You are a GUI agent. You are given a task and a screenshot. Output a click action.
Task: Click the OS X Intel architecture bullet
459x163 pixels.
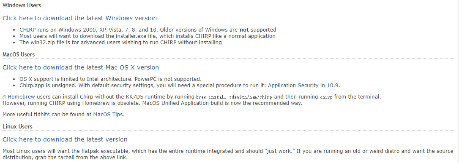click(111, 79)
